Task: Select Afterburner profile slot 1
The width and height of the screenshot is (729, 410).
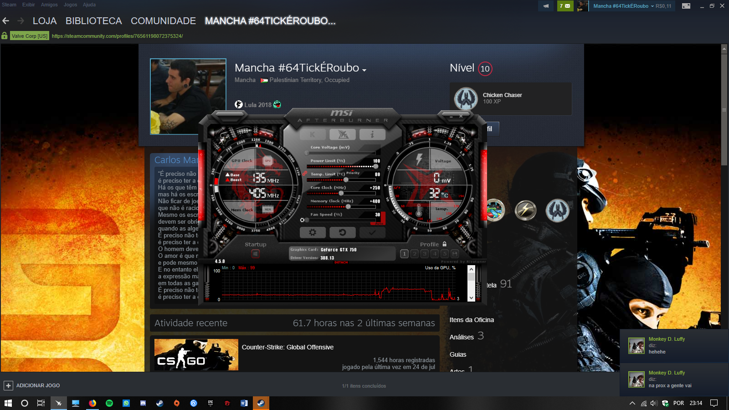Action: click(404, 254)
